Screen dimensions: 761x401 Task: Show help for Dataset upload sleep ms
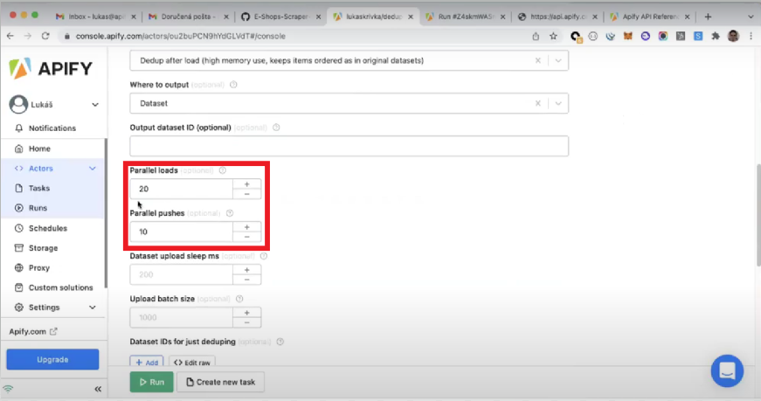point(264,256)
